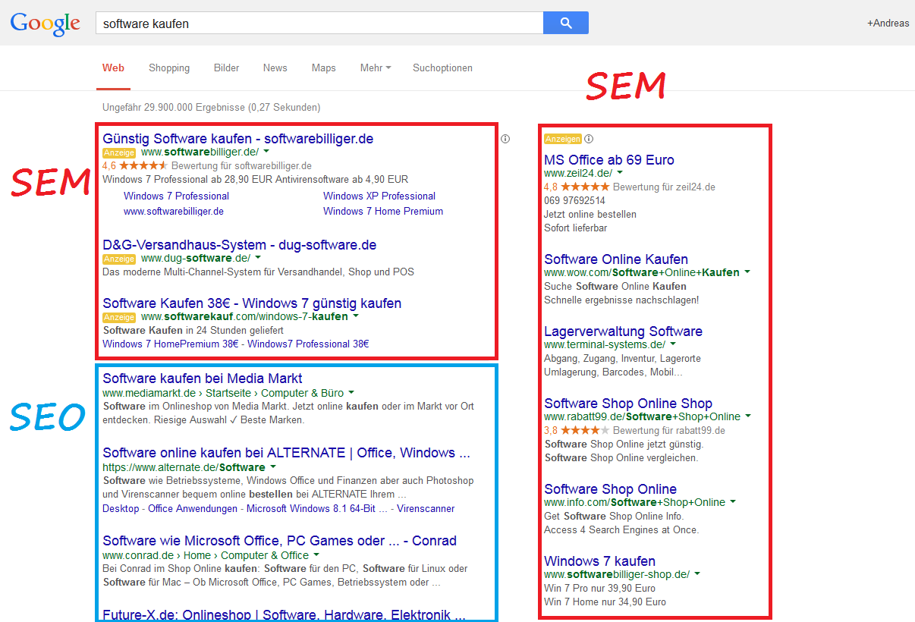
Task: Open the 'Software Online Kaufen' wow.com ad
Action: coord(616,259)
